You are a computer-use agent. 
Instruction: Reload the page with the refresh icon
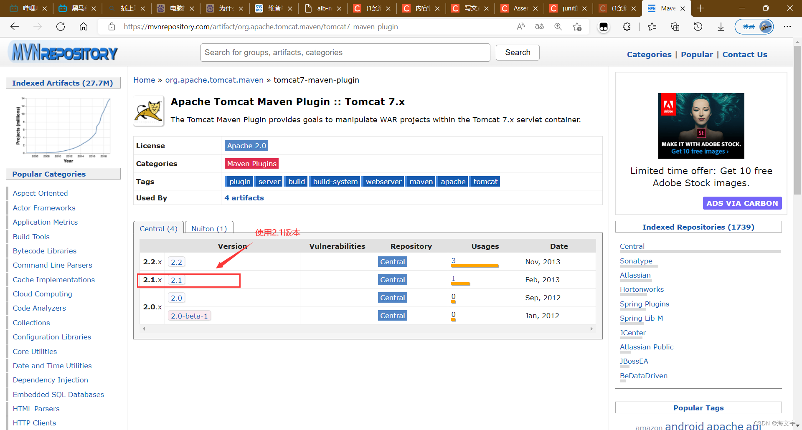61,27
